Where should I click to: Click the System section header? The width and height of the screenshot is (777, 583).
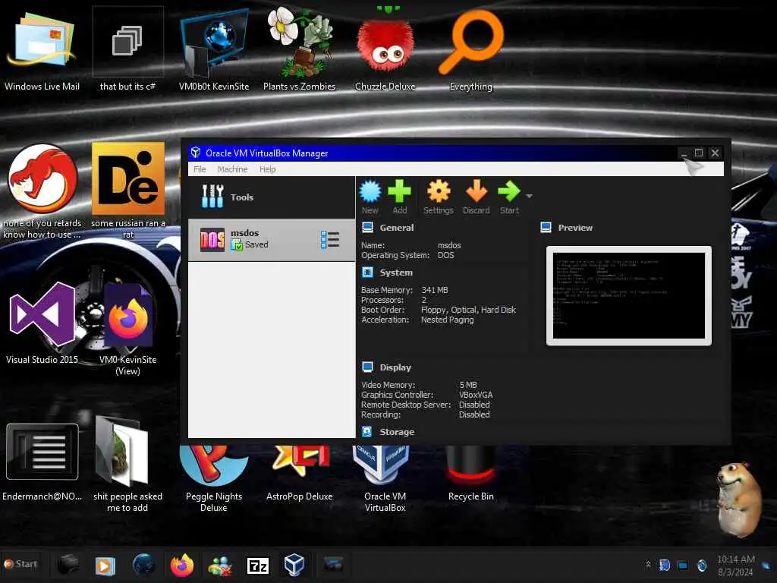(x=396, y=273)
